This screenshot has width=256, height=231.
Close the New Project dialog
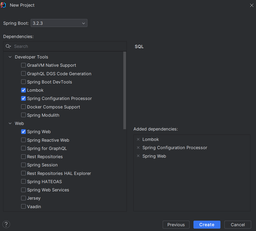point(251,5)
